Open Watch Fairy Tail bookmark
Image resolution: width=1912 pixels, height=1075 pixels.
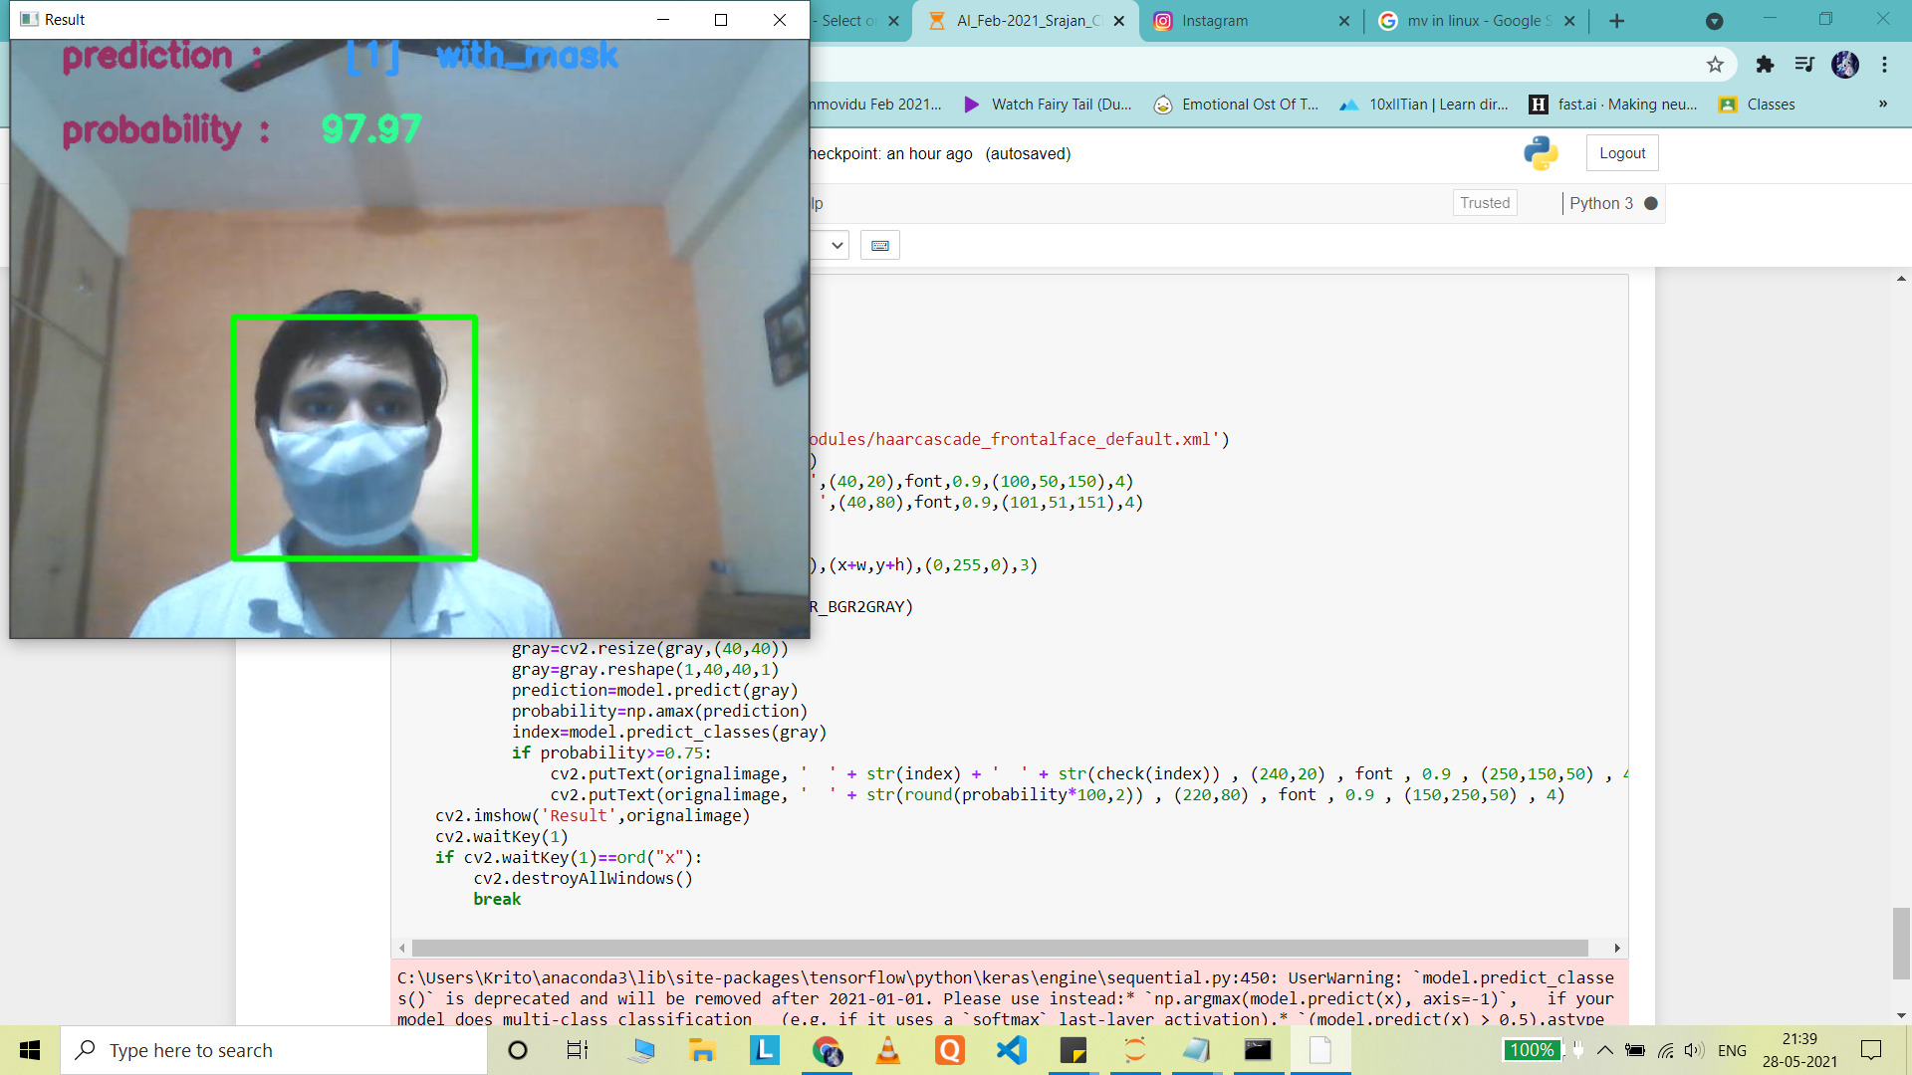1048,105
